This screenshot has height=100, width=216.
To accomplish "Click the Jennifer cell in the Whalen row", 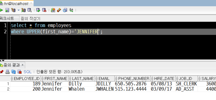I will pos(55,89).
